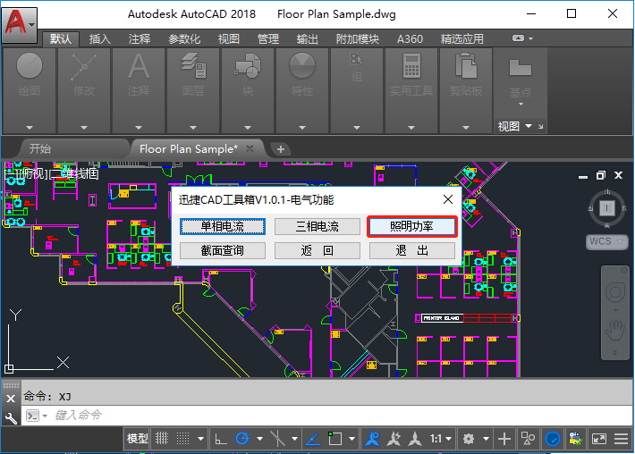Image resolution: width=635 pixels, height=454 pixels.
Task: Click the clean screen icon in status bar
Action: tap(599, 439)
